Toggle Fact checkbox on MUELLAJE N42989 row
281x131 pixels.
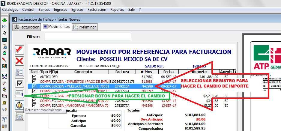point(34,86)
